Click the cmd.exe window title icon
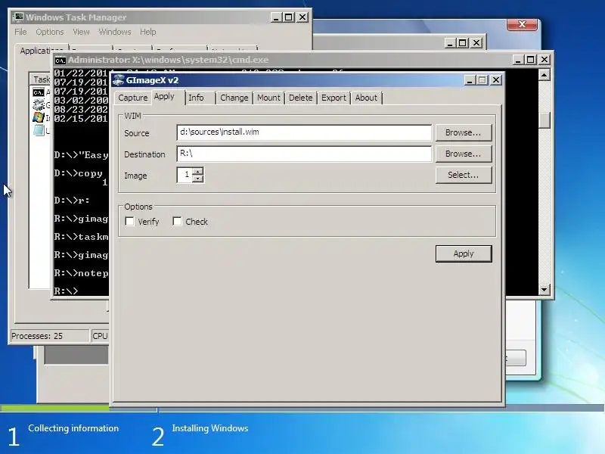Screen dimensions: 605x454 click(60, 61)
